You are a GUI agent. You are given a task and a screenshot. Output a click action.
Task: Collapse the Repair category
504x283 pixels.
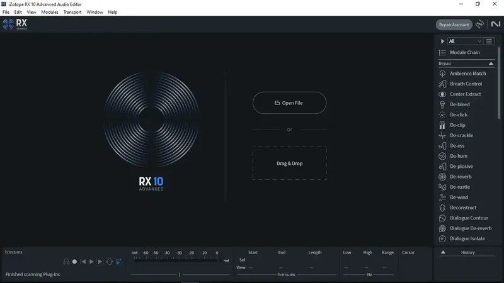[x=491, y=64]
